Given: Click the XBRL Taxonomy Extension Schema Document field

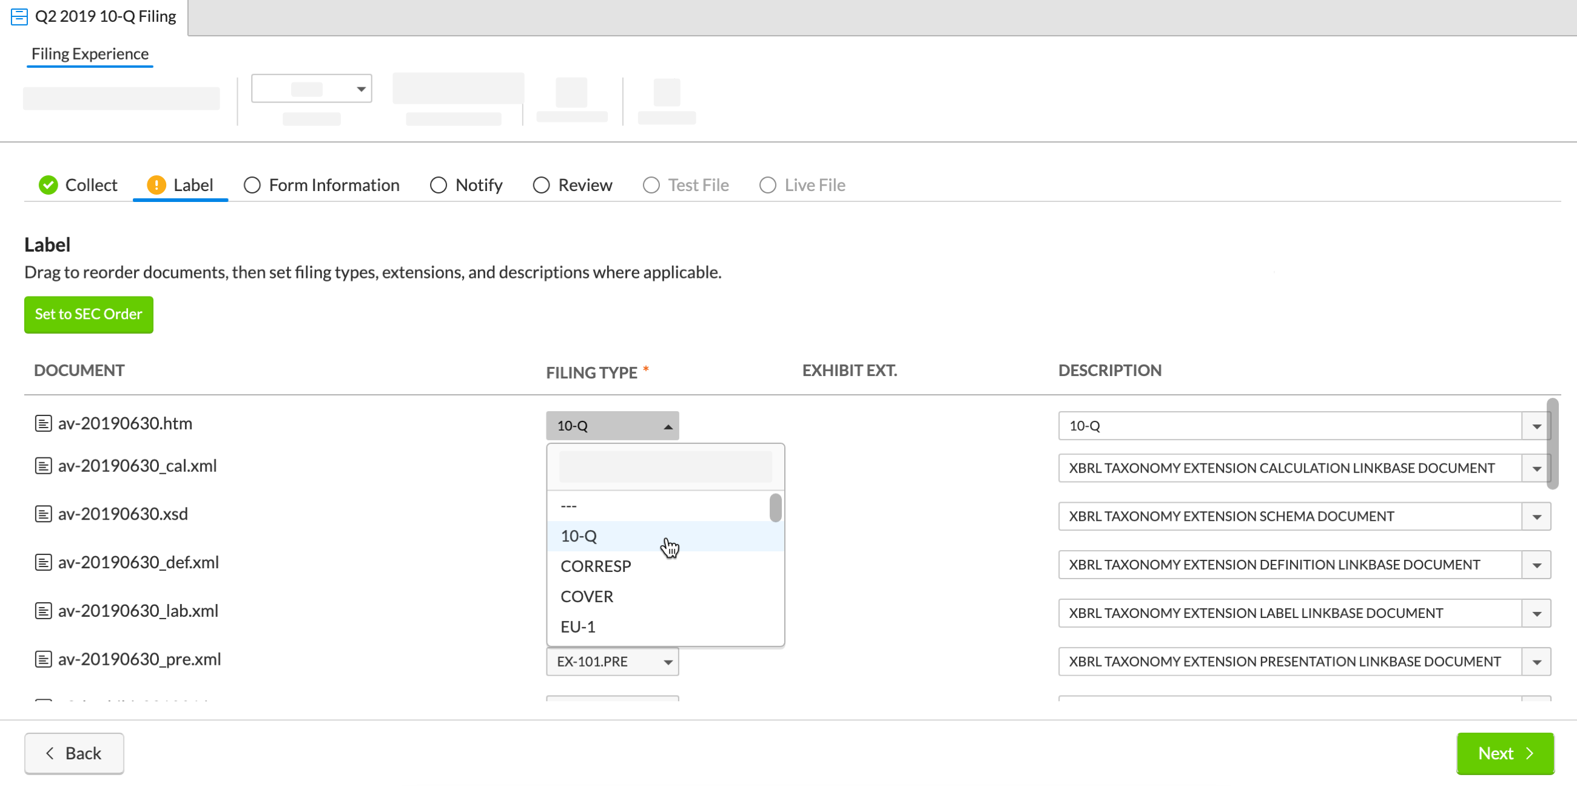Looking at the screenshot, I should click(1290, 516).
